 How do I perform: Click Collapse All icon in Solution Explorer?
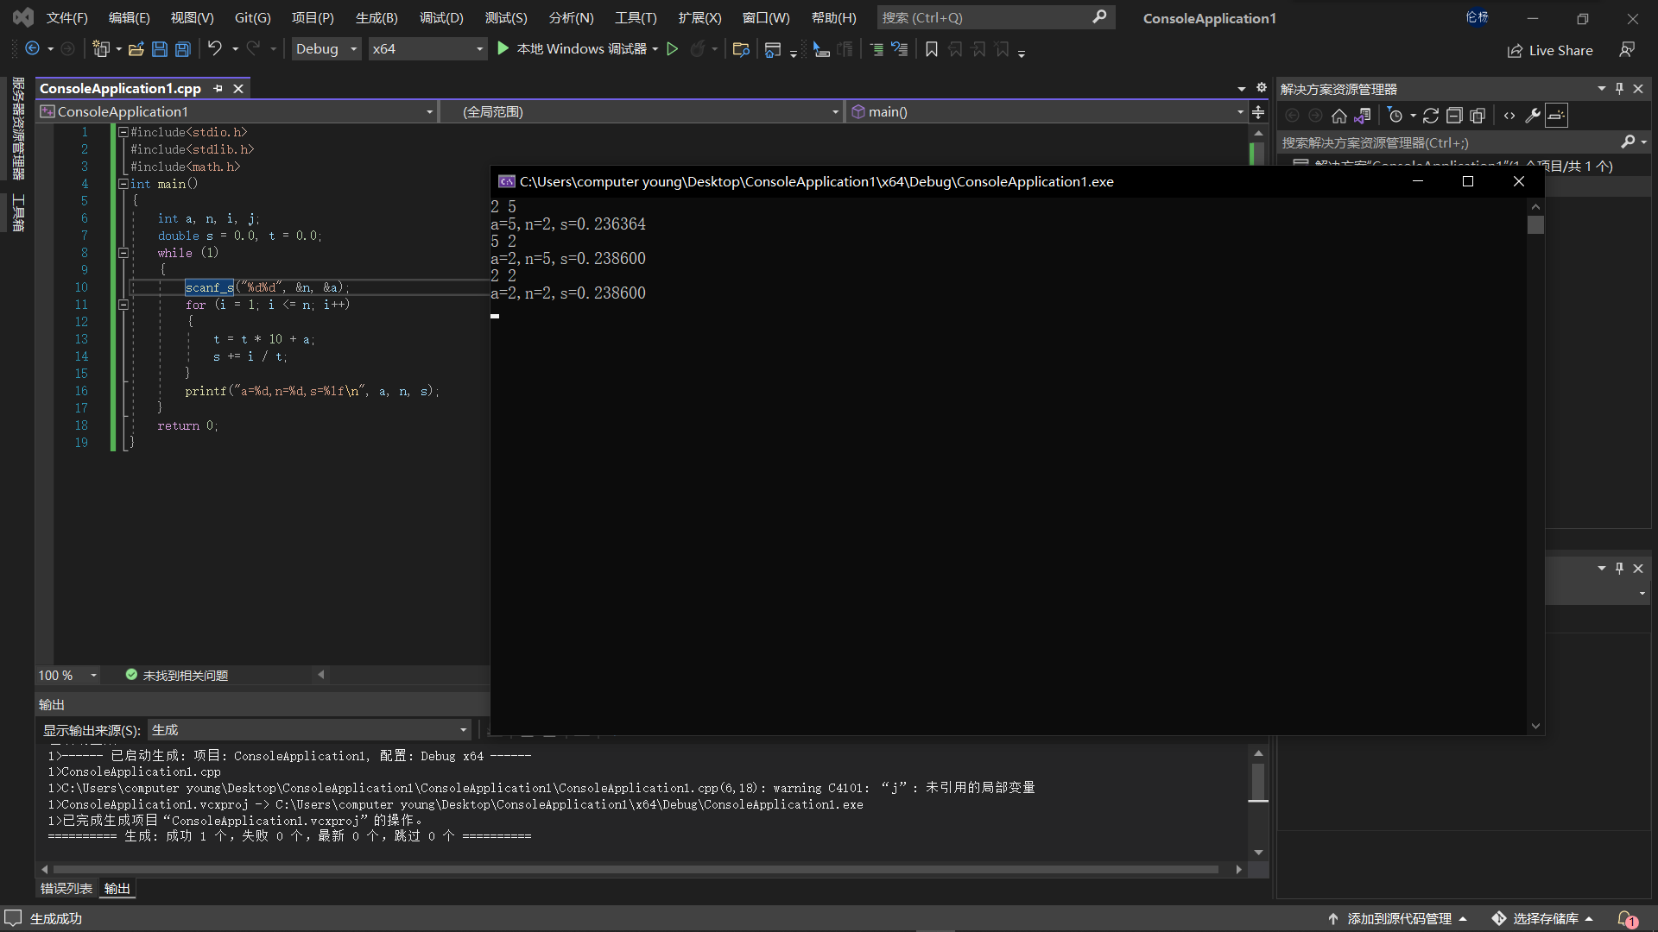1454,116
